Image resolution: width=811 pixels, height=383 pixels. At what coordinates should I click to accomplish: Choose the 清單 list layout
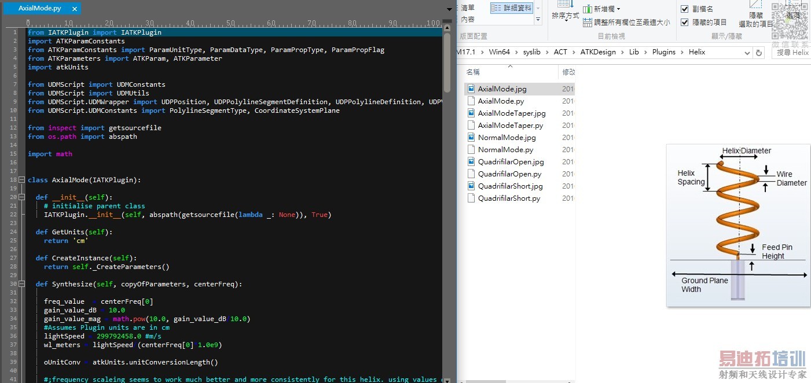pyautogui.click(x=468, y=8)
